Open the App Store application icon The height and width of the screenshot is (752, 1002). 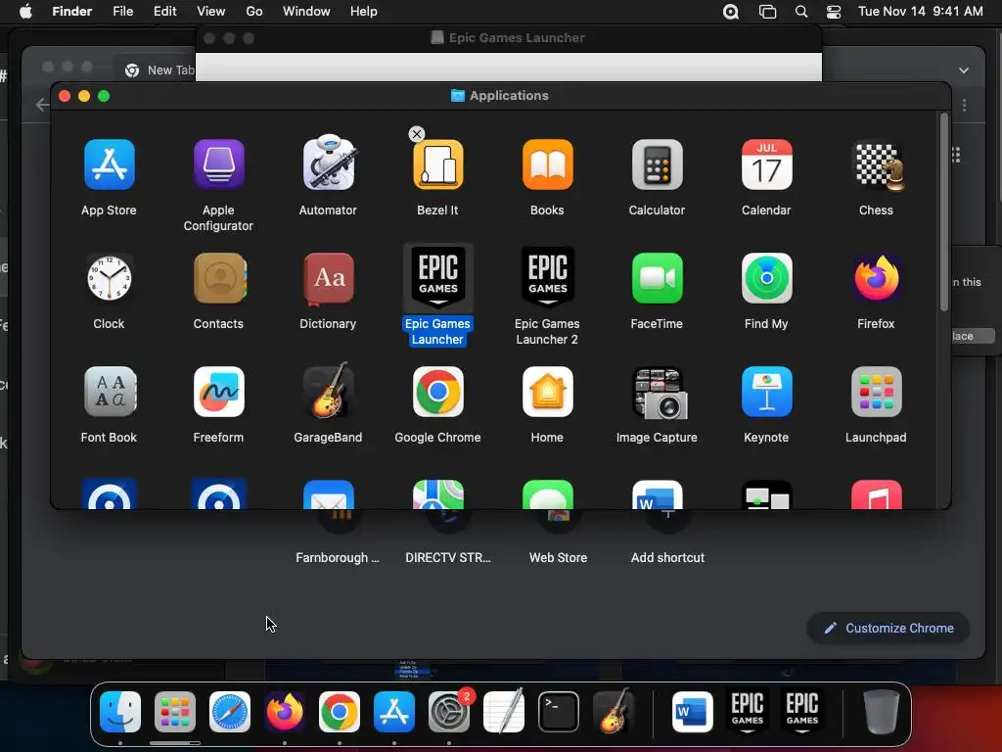click(x=110, y=164)
